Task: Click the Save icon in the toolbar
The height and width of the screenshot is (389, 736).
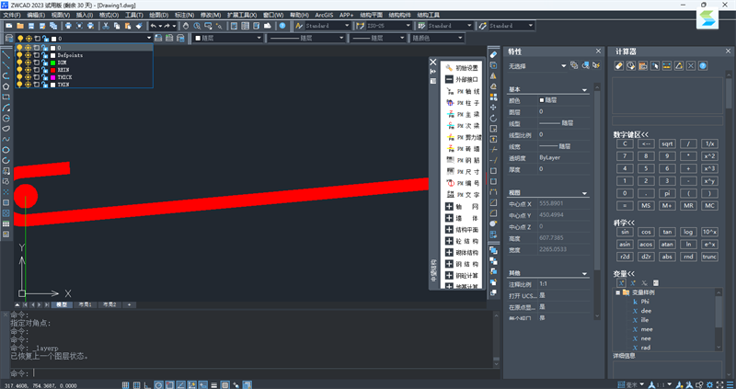Action: tap(31, 26)
